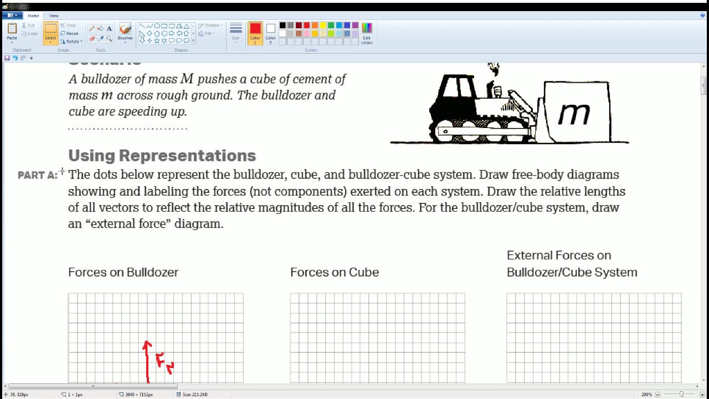
Task: Pick the purple color swatch
Action: (x=355, y=25)
